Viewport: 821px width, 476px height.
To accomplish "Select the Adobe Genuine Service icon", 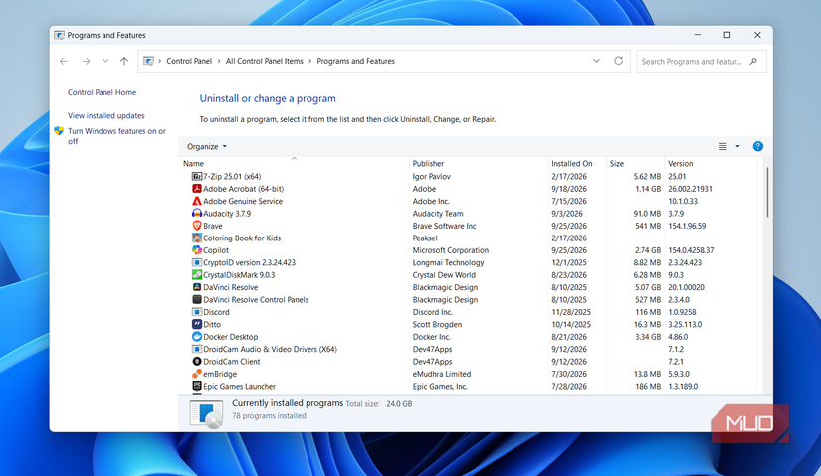I will [197, 201].
